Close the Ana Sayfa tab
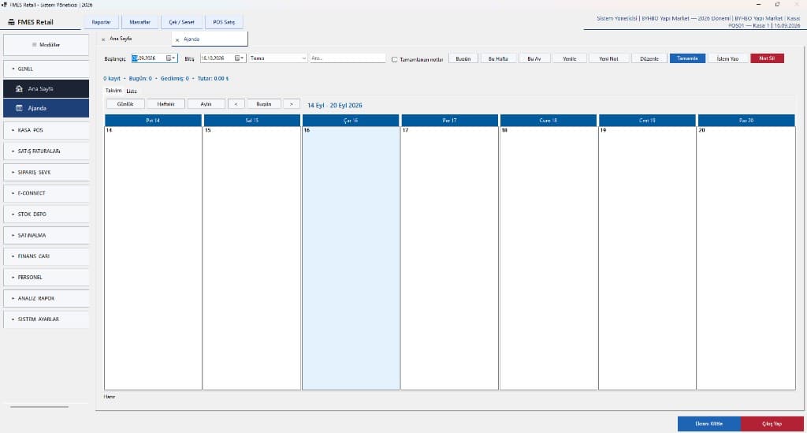Screen dimensions: 807x433 pos(103,39)
